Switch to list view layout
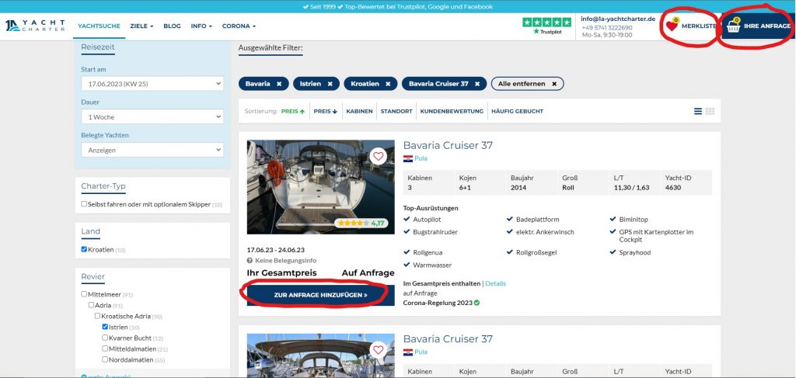The image size is (796, 378). [x=698, y=111]
